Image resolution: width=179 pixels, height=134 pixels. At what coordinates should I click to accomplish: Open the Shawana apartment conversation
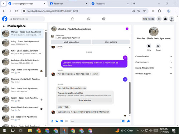[x=23, y=80]
